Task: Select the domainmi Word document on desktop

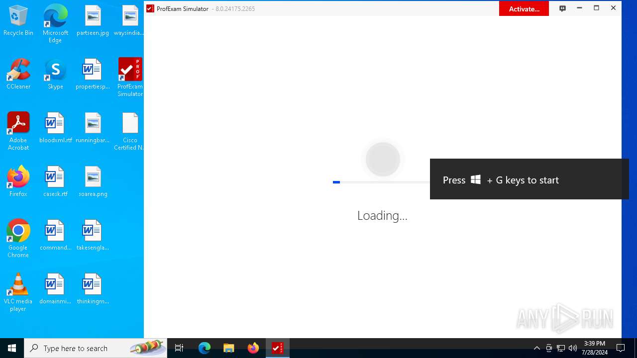Action: tap(55, 289)
